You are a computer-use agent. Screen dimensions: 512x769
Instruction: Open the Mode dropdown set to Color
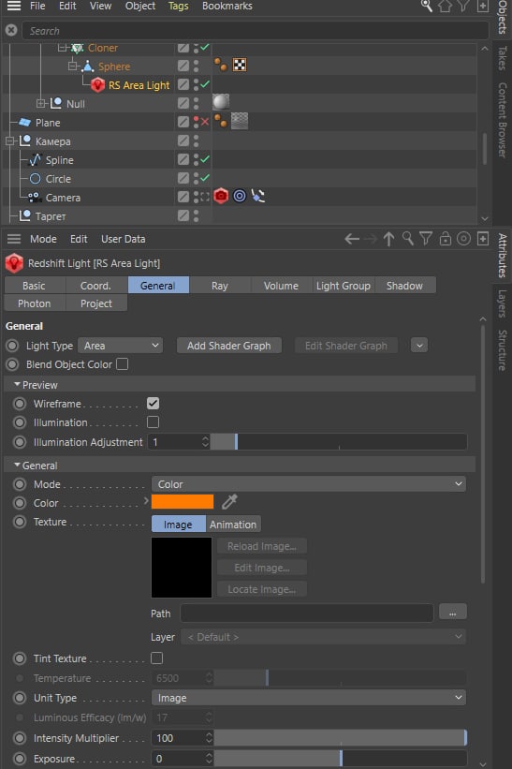(309, 484)
